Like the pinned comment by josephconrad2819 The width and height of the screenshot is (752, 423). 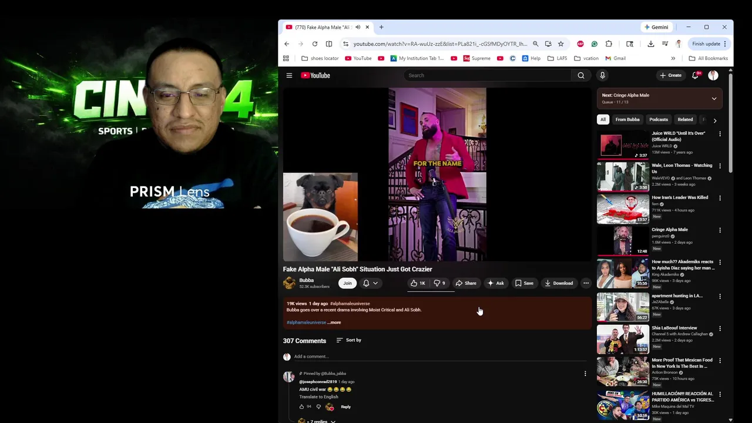tap(302, 407)
